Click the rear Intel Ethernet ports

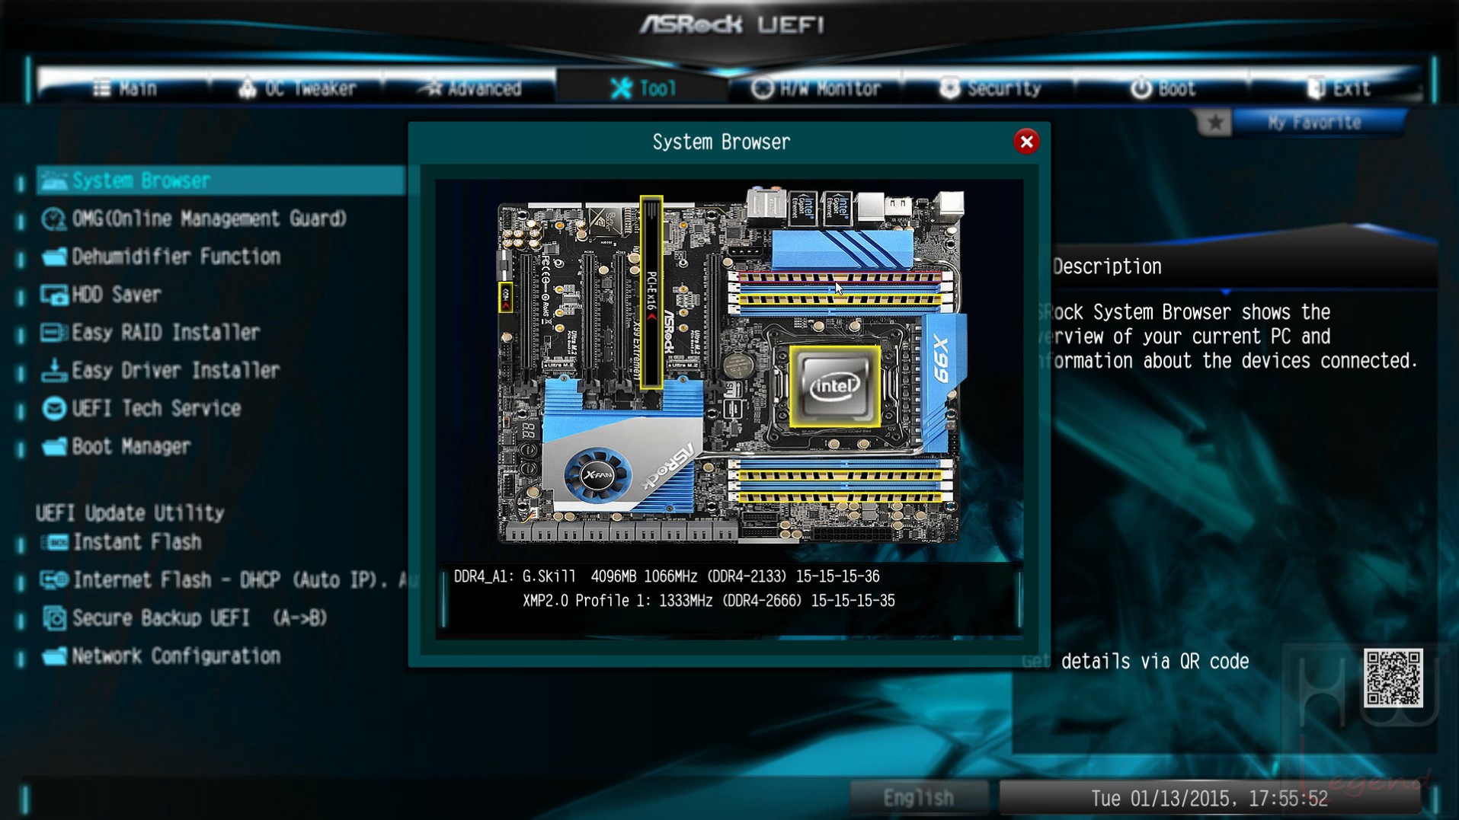pyautogui.click(x=821, y=209)
